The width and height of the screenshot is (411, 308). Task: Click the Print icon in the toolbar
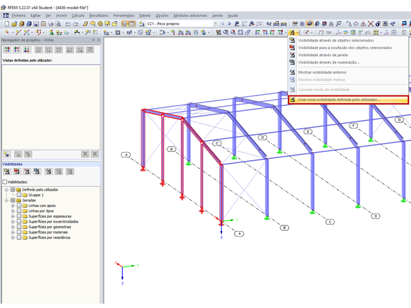click(51, 24)
